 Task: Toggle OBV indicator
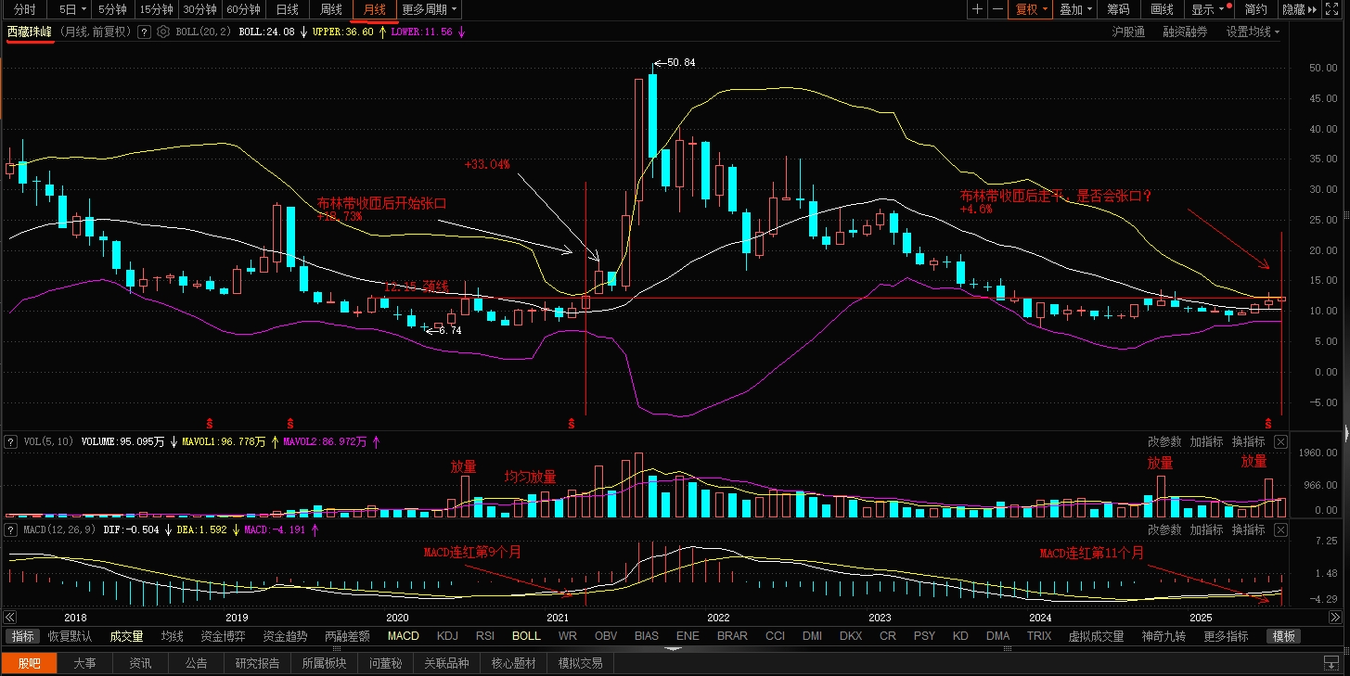tap(606, 636)
